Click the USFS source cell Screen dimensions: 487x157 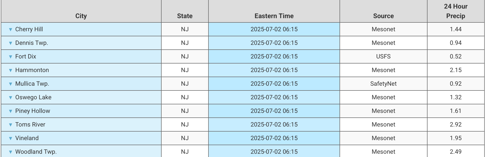[x=383, y=56]
